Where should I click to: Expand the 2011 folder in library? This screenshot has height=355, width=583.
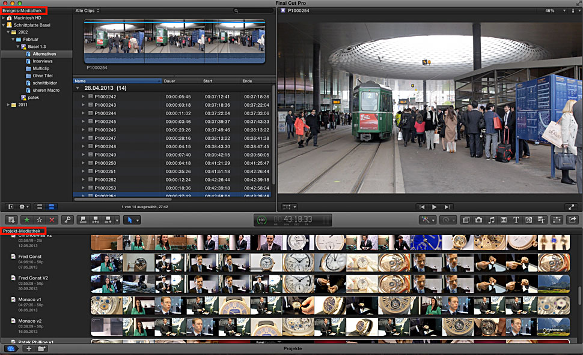[x=9, y=104]
